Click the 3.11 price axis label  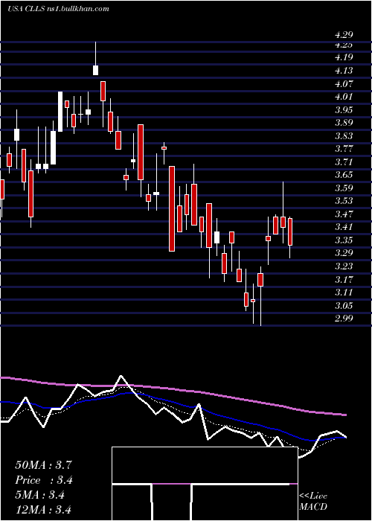[344, 292]
